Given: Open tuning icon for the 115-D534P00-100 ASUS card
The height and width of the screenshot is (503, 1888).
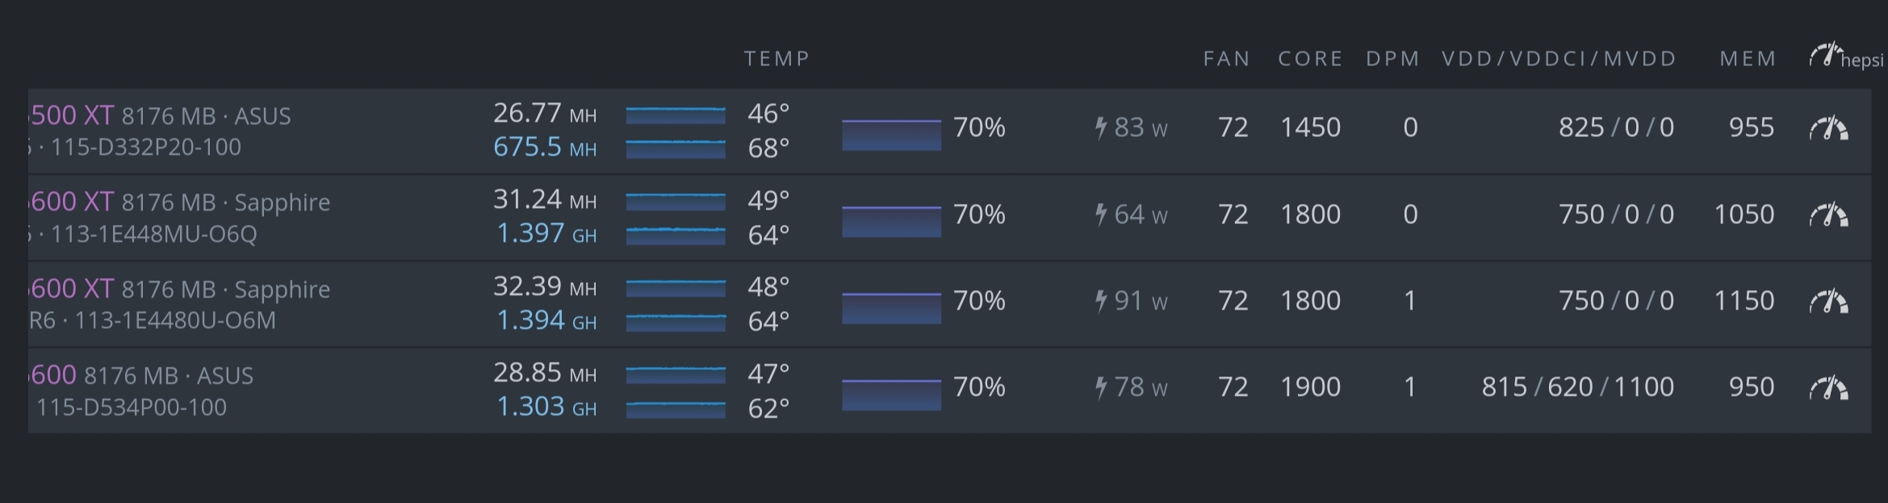Looking at the screenshot, I should (1828, 388).
